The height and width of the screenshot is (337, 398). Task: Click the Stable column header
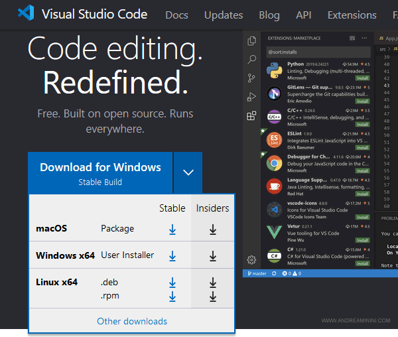pyautogui.click(x=172, y=208)
